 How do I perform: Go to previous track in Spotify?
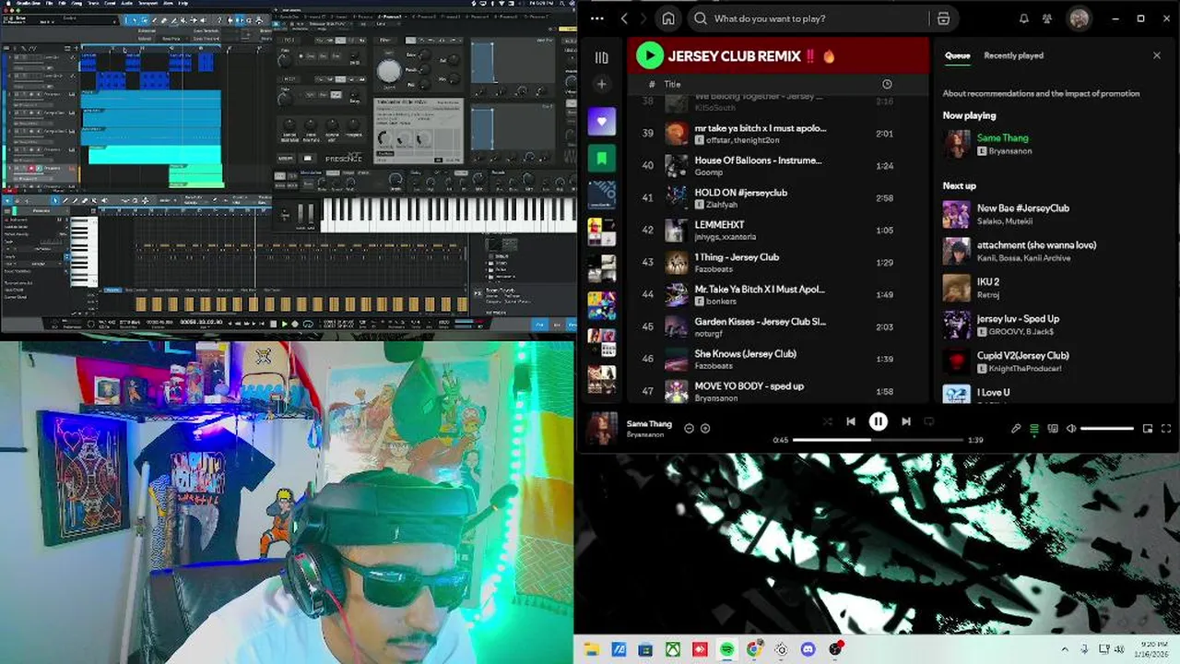[x=851, y=421]
